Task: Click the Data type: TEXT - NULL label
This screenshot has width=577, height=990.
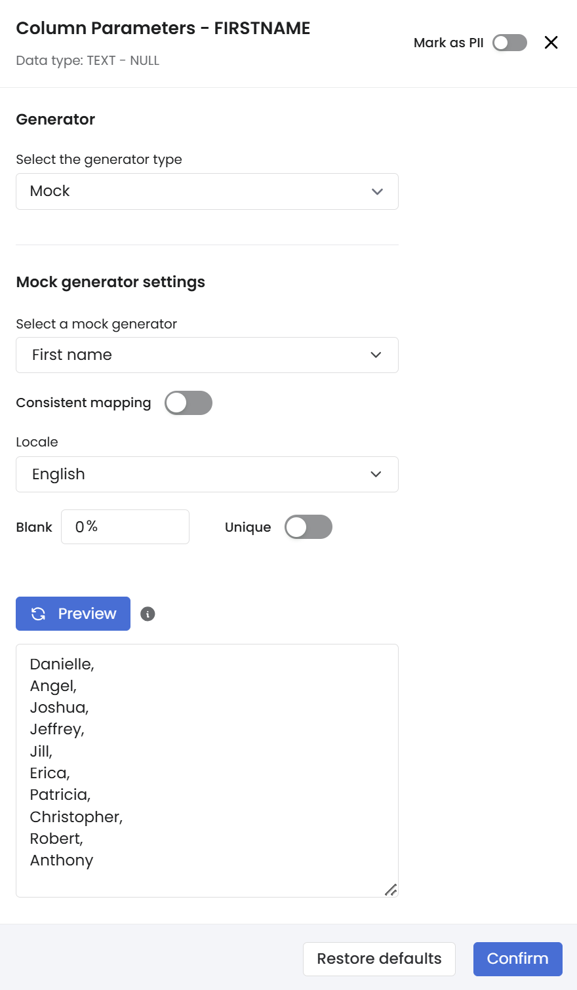Action: [x=88, y=61]
